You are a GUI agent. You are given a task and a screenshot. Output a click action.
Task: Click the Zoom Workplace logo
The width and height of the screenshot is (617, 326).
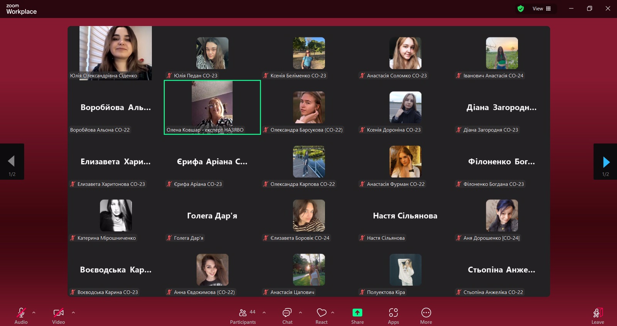[x=21, y=9]
